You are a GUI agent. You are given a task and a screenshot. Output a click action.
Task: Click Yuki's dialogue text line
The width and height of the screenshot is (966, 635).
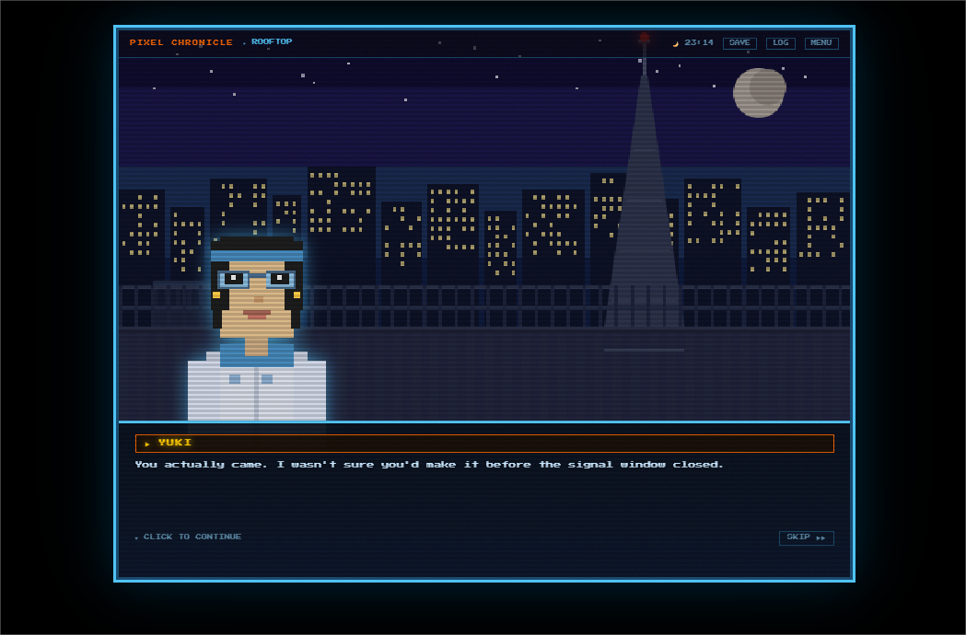pos(429,465)
